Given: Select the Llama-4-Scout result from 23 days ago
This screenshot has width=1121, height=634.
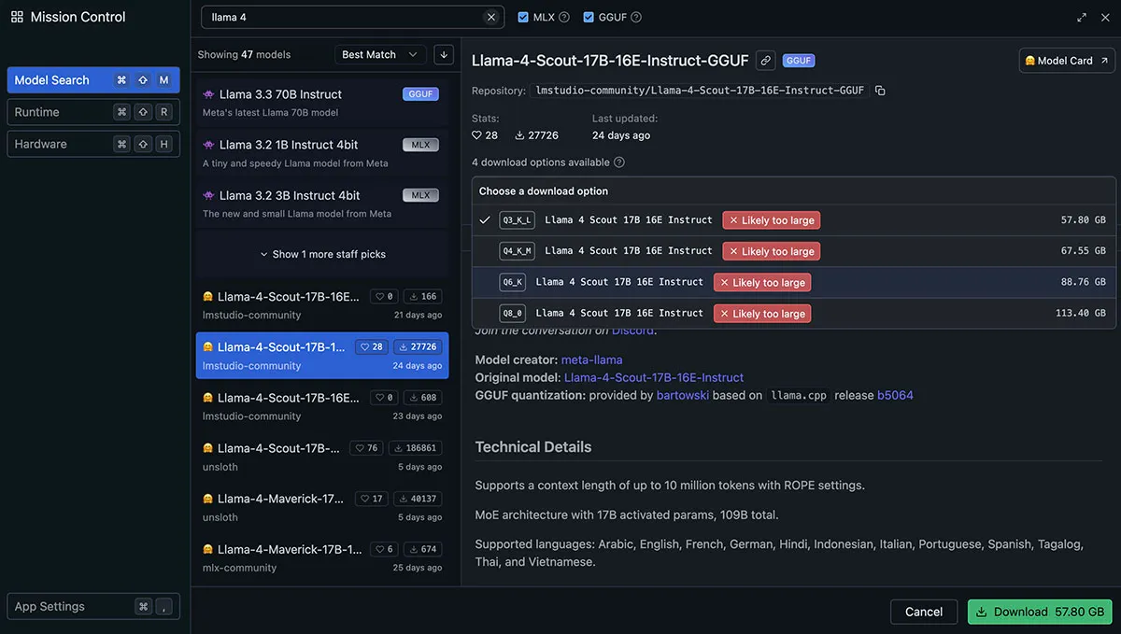Looking at the screenshot, I should point(322,406).
